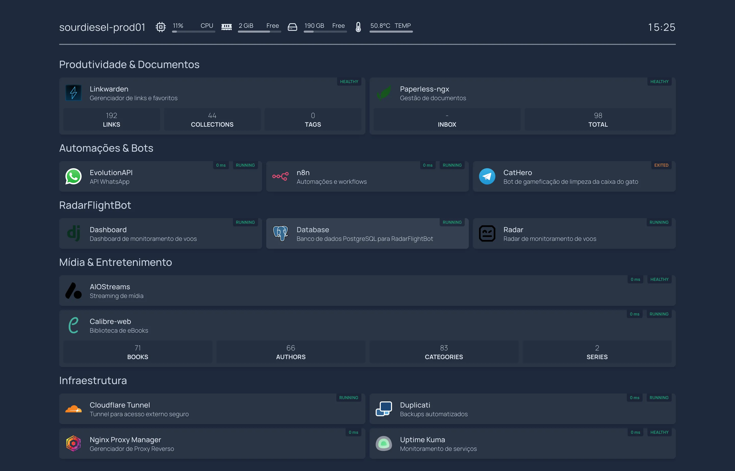Collapse the Automações & Bots section
Viewport: 735px width, 471px height.
(x=106, y=148)
